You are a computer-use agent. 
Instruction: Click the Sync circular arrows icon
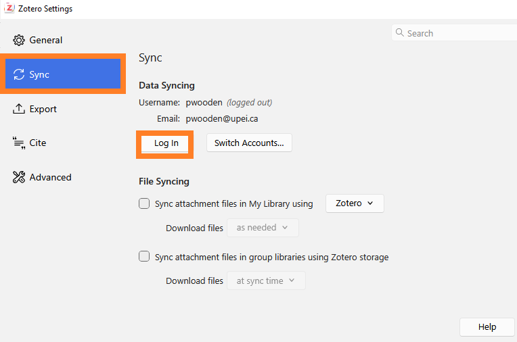click(19, 74)
